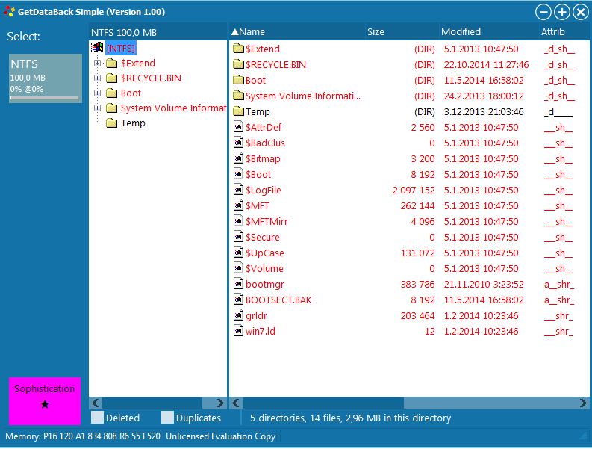Click the Temp folder icon in file list
592x449 pixels.
coord(238,111)
